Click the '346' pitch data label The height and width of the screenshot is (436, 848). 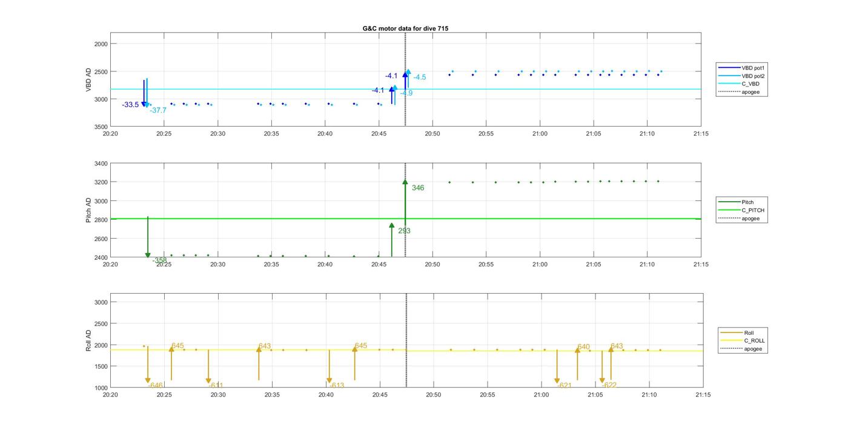coord(418,188)
